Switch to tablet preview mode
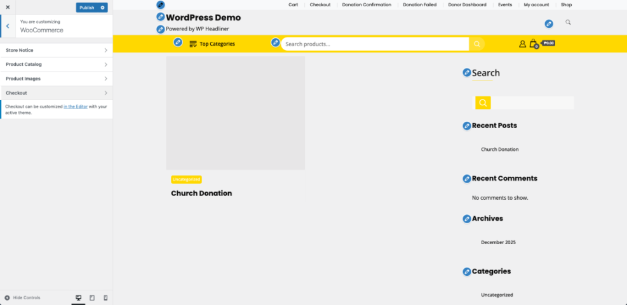 click(92, 298)
